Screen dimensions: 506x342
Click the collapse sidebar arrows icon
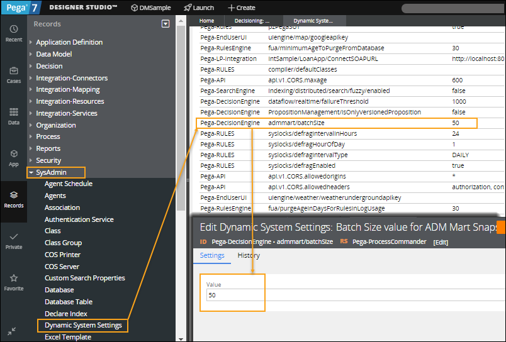[11, 331]
